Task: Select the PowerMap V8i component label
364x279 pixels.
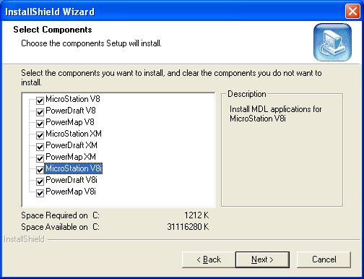Action: pyautogui.click(x=71, y=192)
